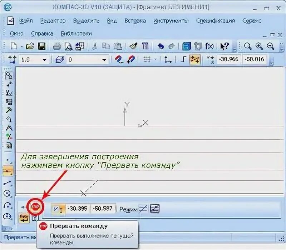The width and height of the screenshot is (286, 250).
Task: Open the Editing hammer panel on the left
Action: (9, 110)
